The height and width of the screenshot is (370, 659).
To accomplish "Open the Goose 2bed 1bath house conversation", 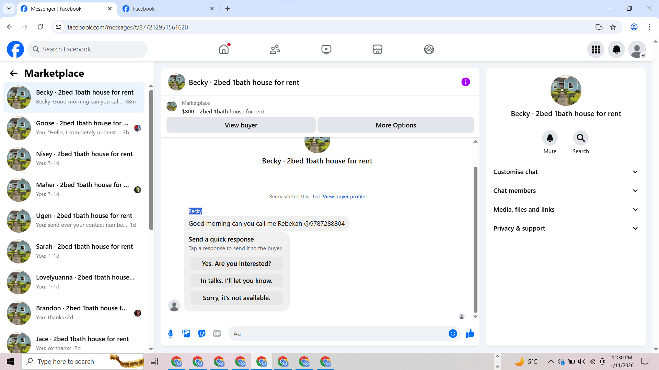I will pos(74,128).
